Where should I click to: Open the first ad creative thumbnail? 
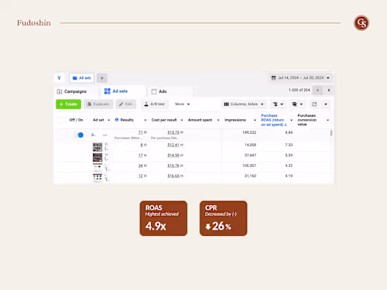point(98,147)
